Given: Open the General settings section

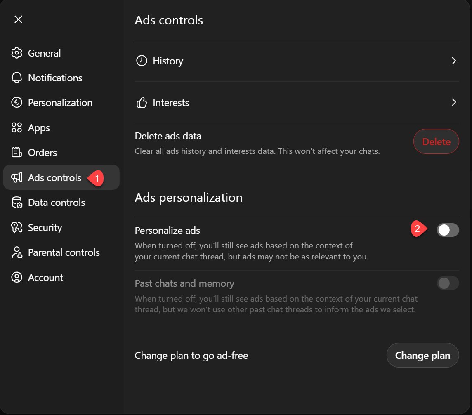Looking at the screenshot, I should point(61,53).
